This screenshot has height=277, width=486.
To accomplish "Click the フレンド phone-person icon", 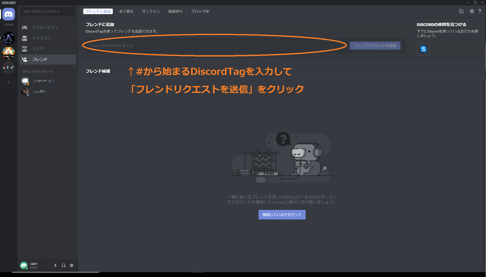I will [x=25, y=59].
